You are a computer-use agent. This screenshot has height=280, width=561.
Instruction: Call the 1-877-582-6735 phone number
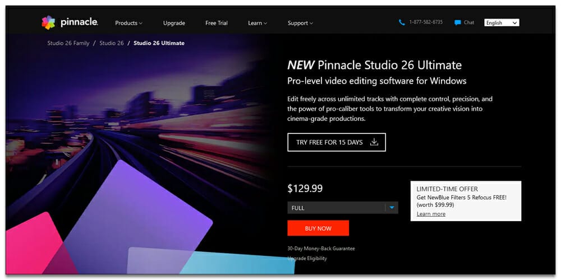pos(426,22)
